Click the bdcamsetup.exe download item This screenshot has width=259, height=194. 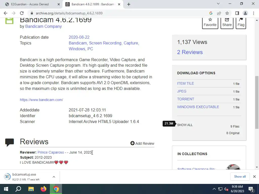click(26, 177)
